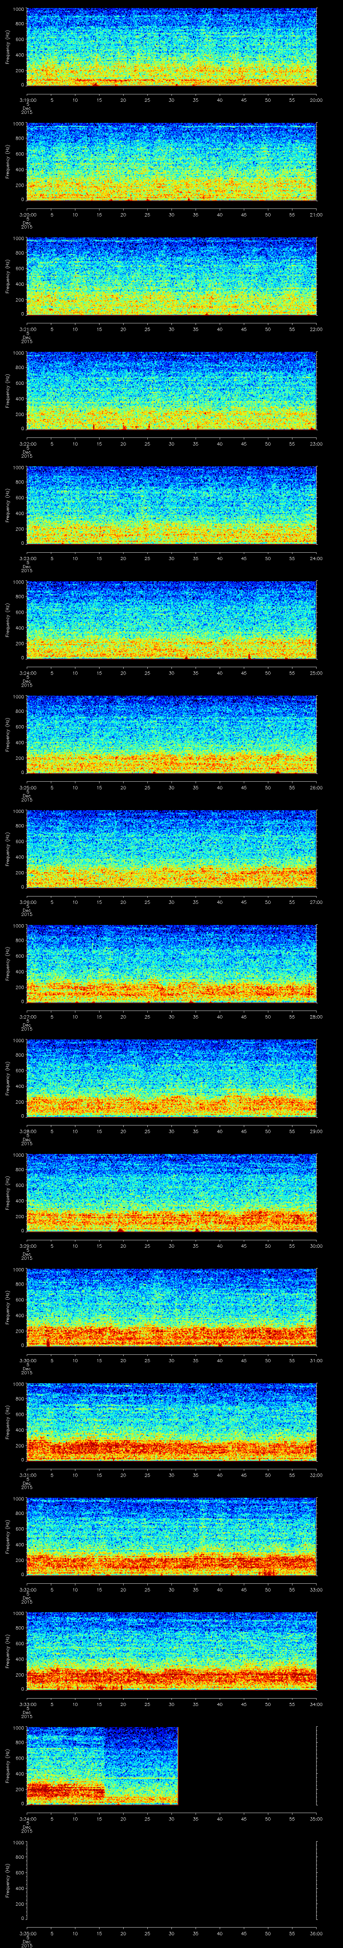The image size is (343, 1948).
Task: Click the red right edge of the 3:34:00 spectrogram
Action: 177,1764
